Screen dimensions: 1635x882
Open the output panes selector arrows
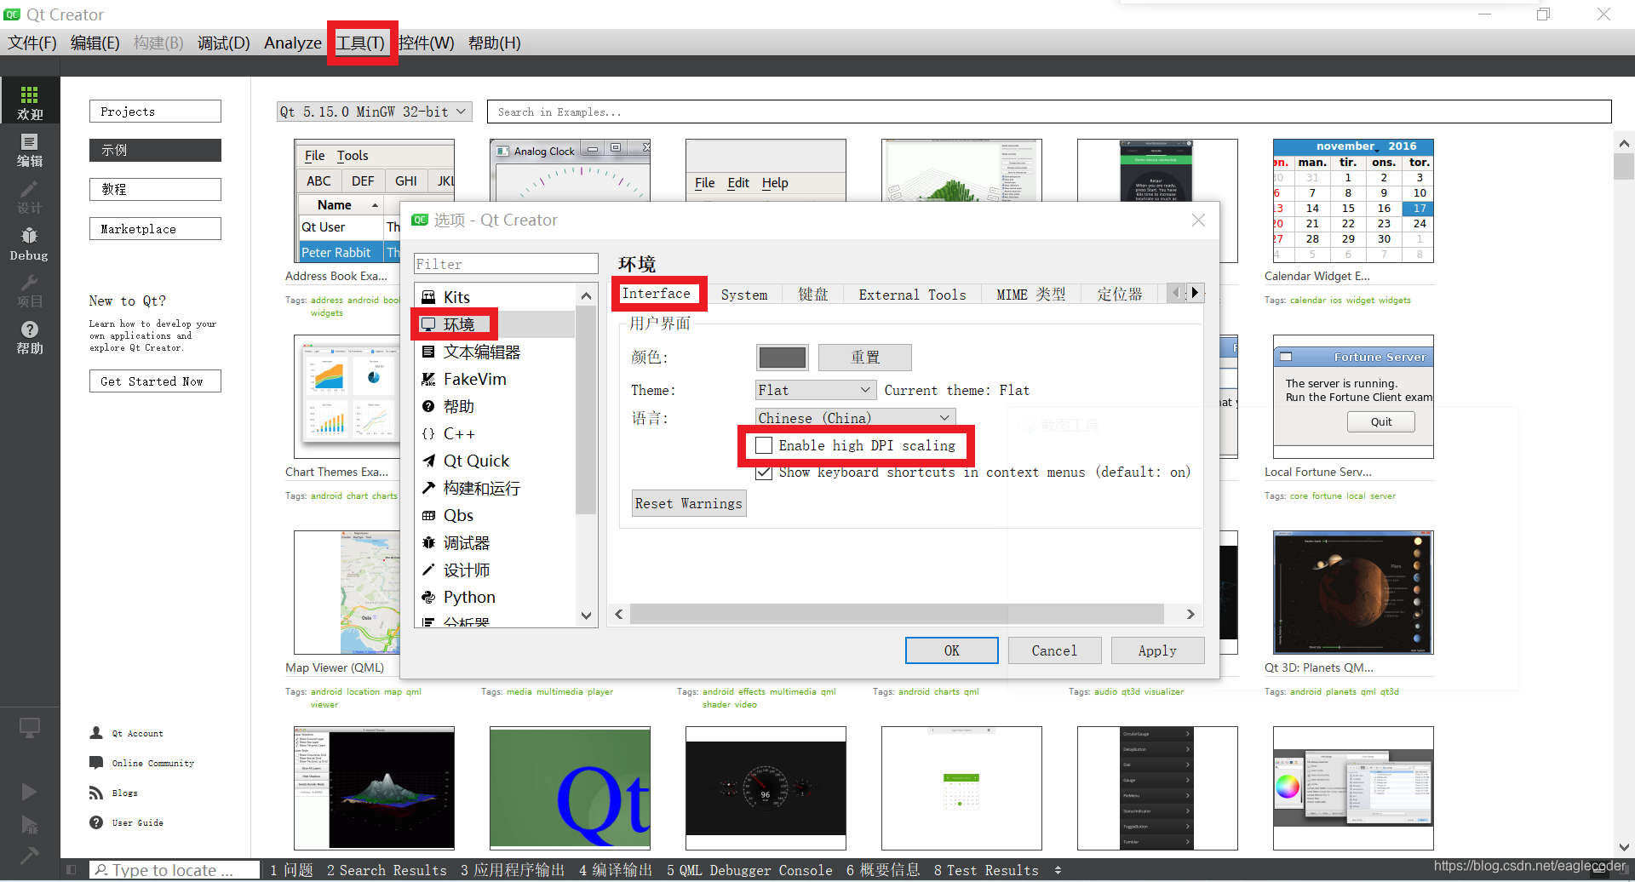tap(1058, 870)
